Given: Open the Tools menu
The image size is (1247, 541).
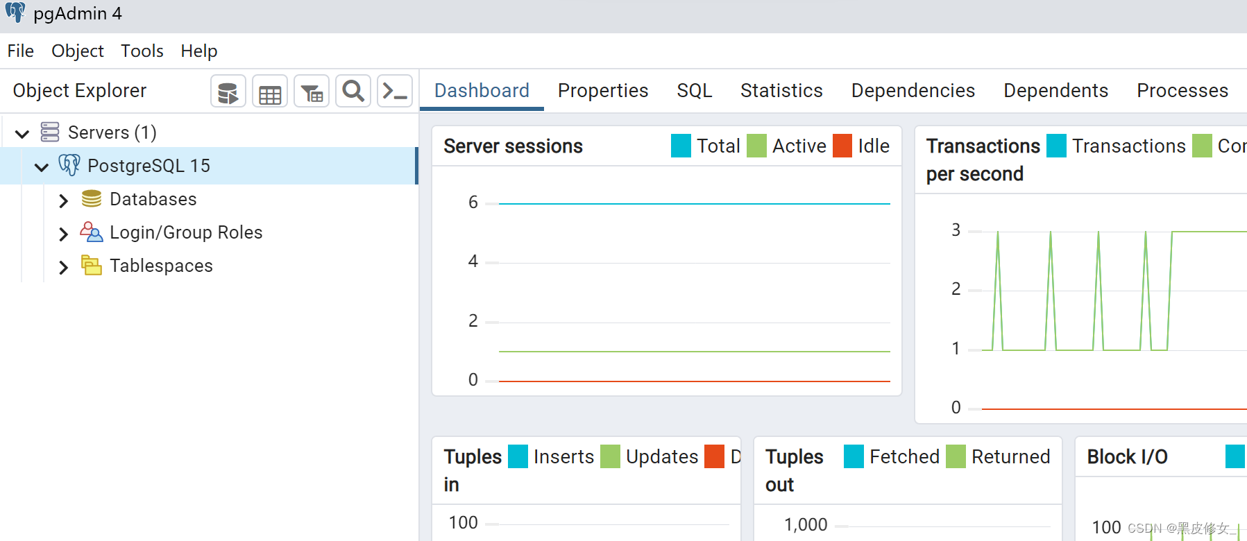Looking at the screenshot, I should (x=142, y=51).
